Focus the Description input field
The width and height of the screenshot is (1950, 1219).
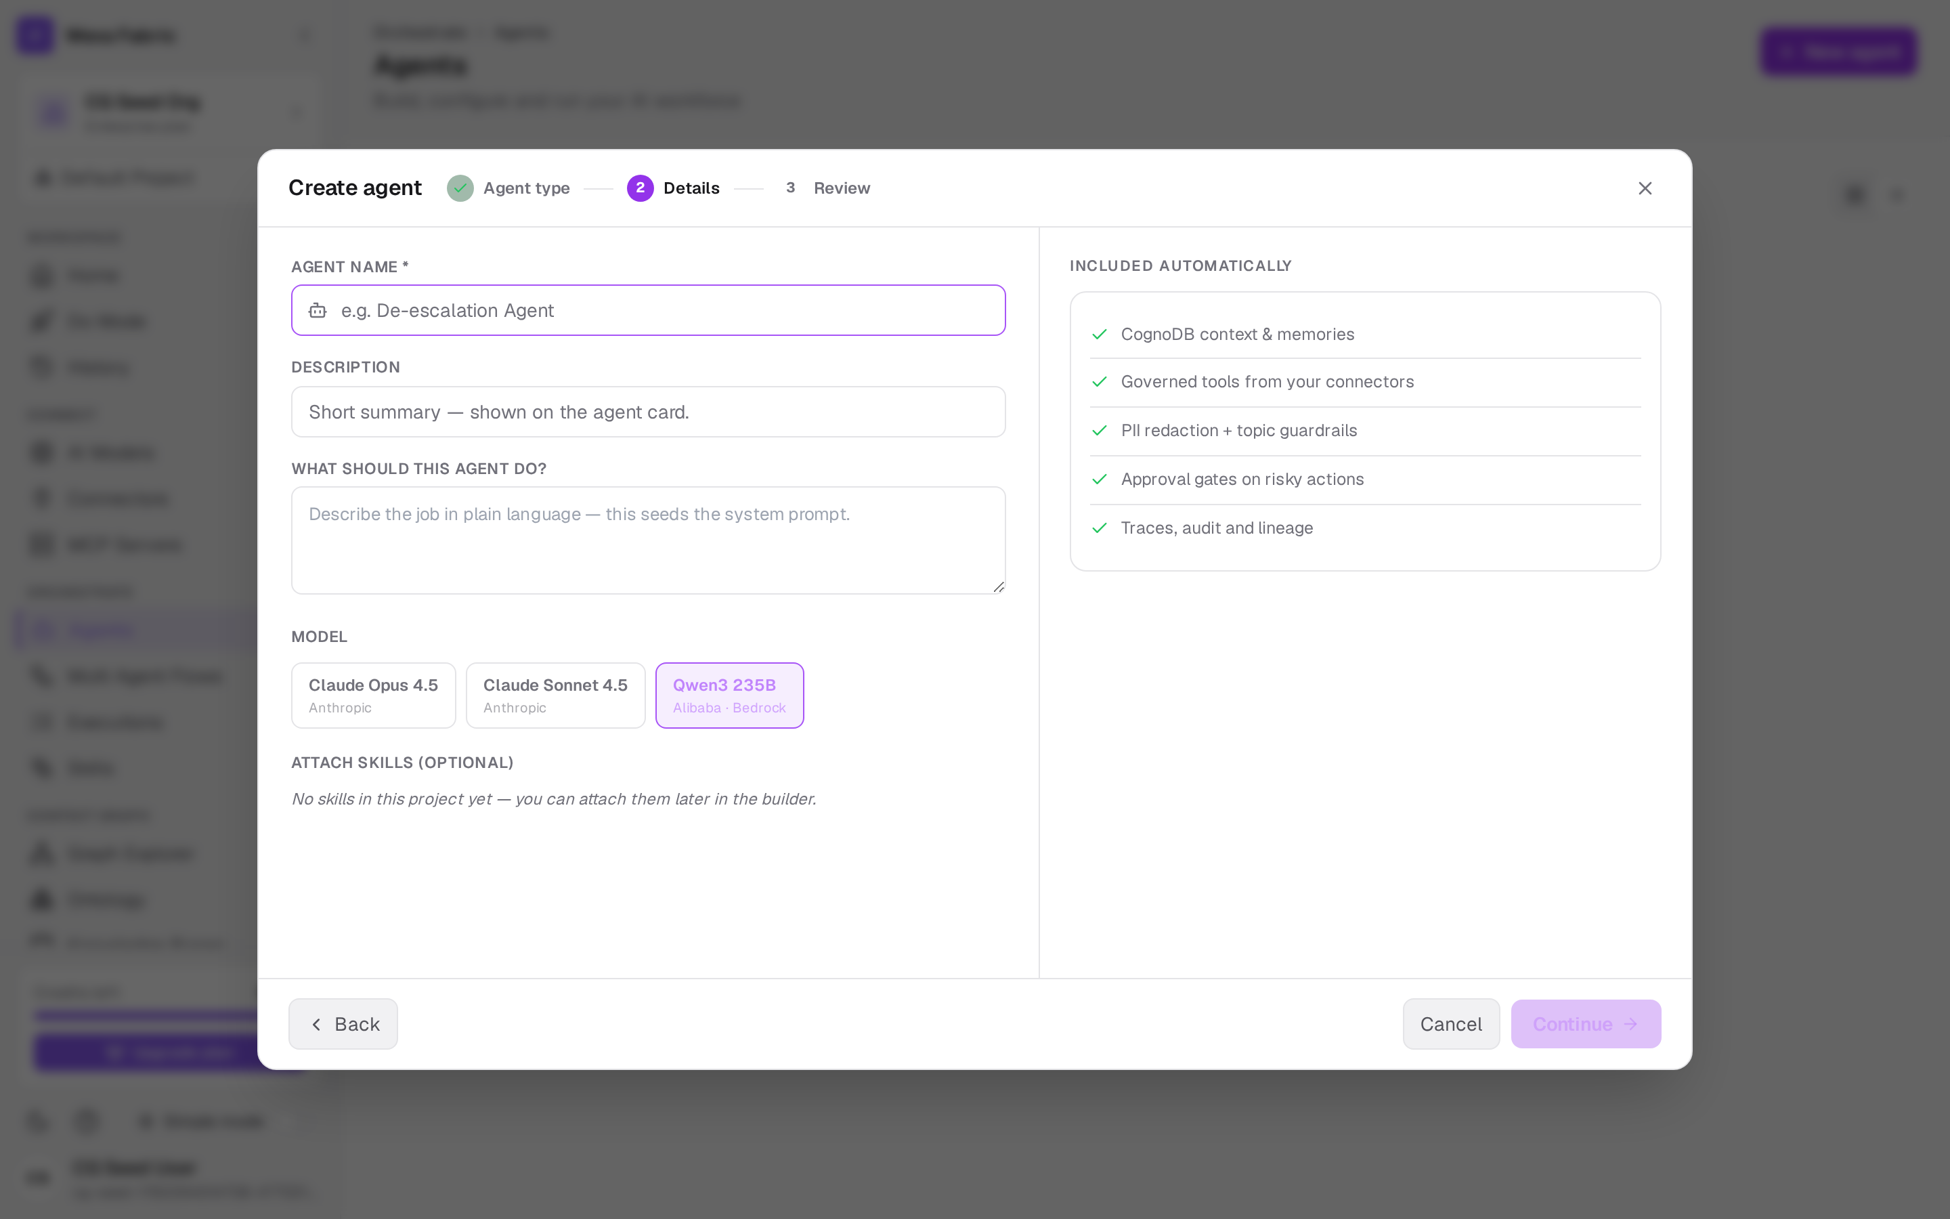(x=648, y=412)
